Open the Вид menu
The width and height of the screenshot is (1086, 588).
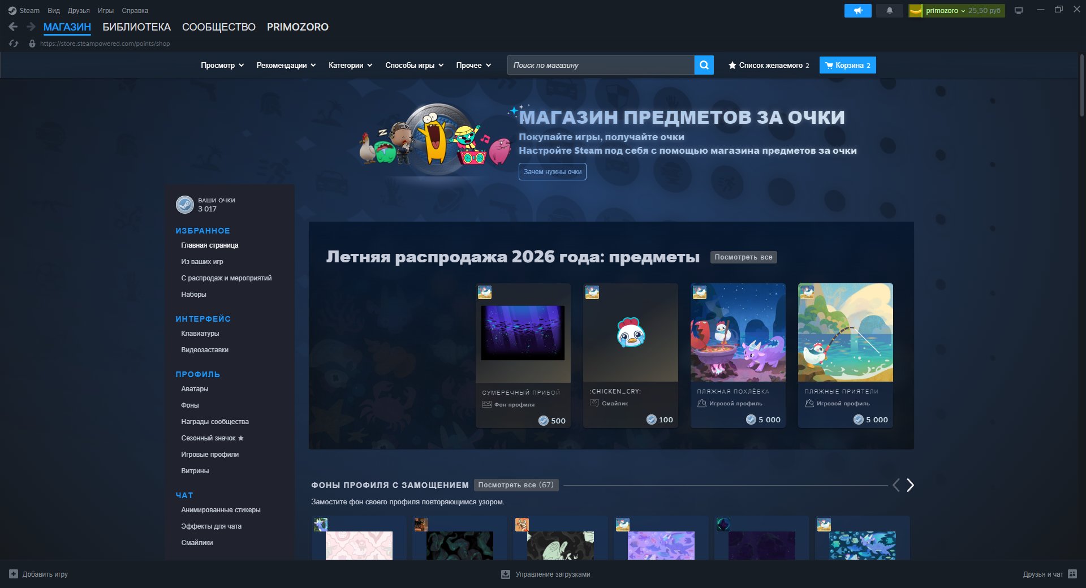(x=54, y=10)
